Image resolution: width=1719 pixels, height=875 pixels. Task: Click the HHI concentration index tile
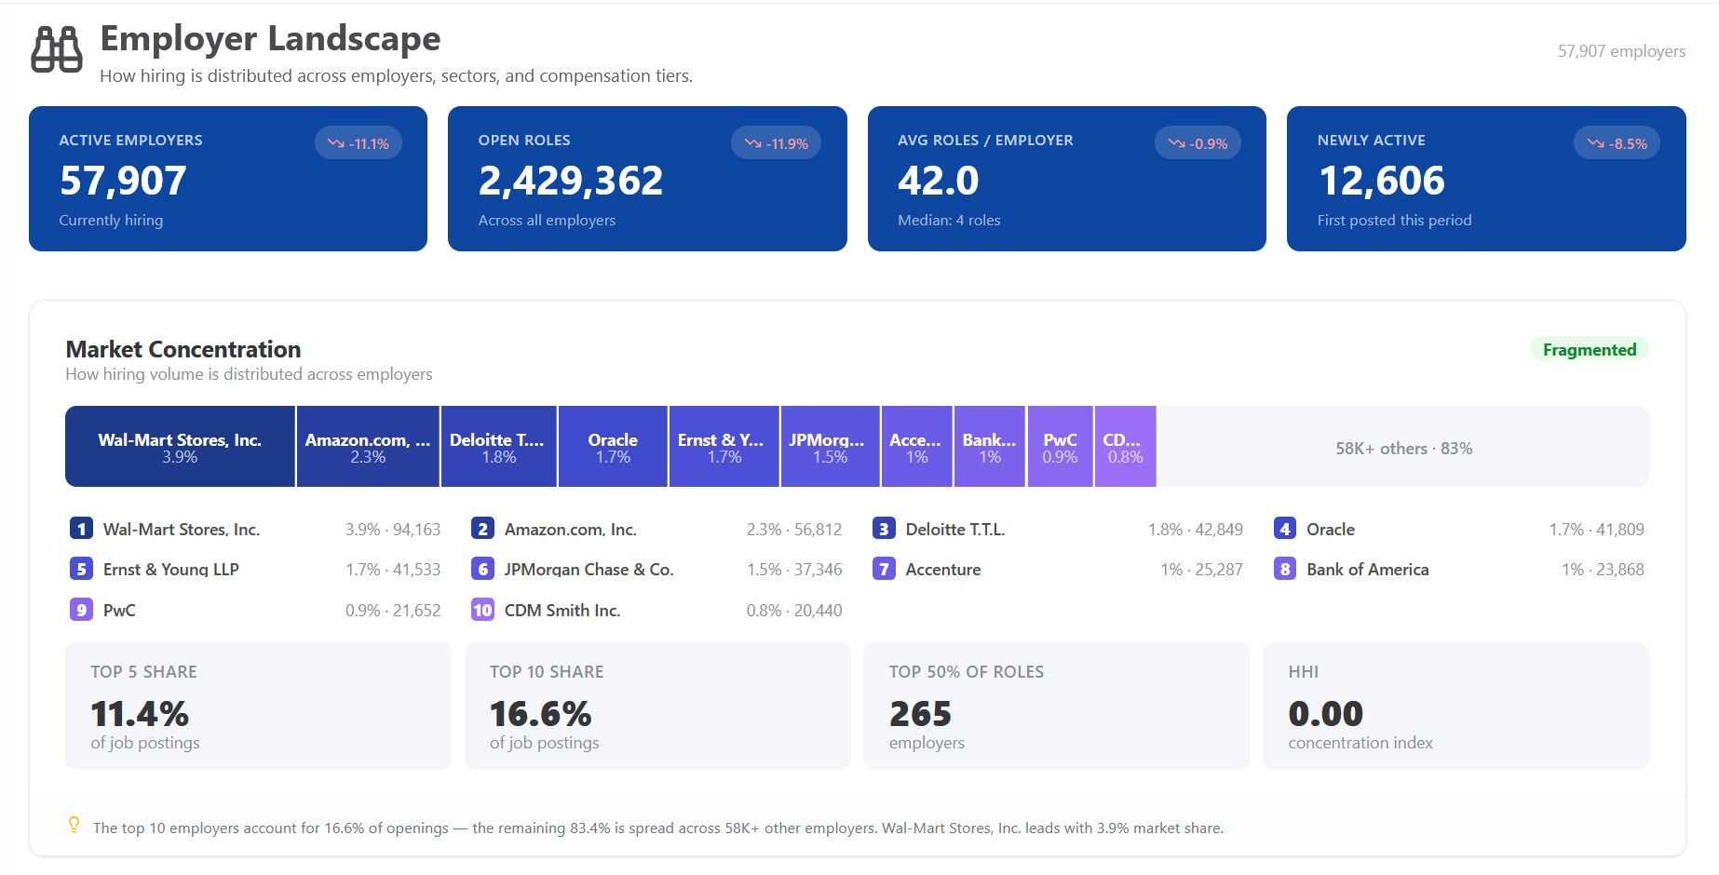[1455, 706]
